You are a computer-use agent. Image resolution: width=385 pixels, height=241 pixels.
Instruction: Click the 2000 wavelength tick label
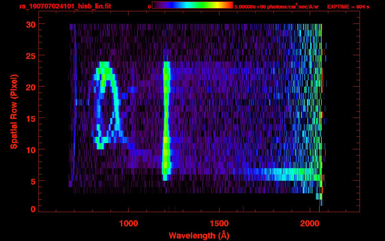pyautogui.click(x=309, y=223)
